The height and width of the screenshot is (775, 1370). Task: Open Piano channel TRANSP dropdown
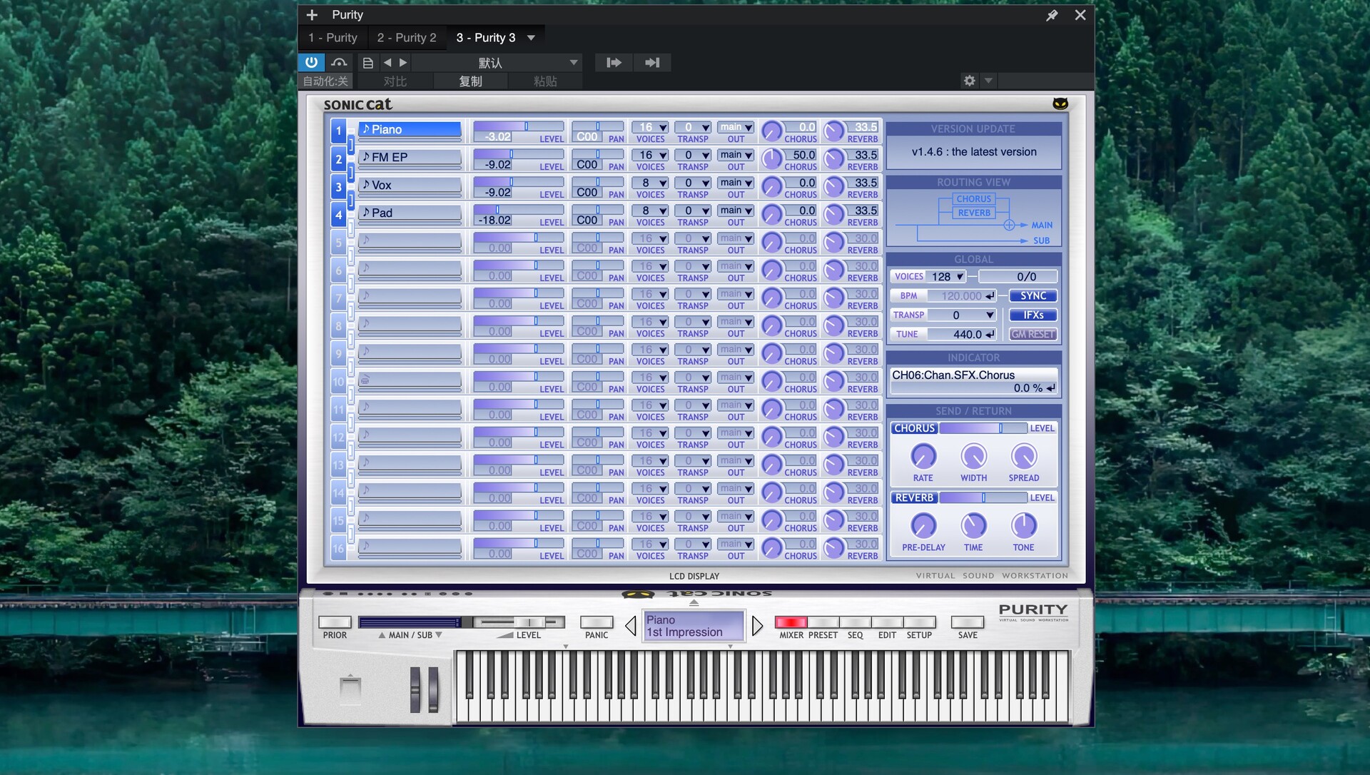pyautogui.click(x=693, y=127)
